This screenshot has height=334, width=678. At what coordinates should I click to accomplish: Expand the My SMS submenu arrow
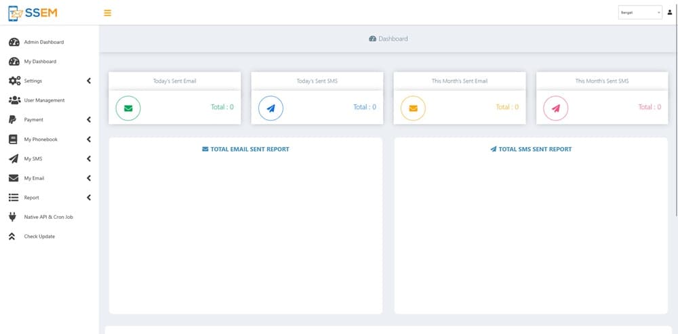pyautogui.click(x=89, y=159)
